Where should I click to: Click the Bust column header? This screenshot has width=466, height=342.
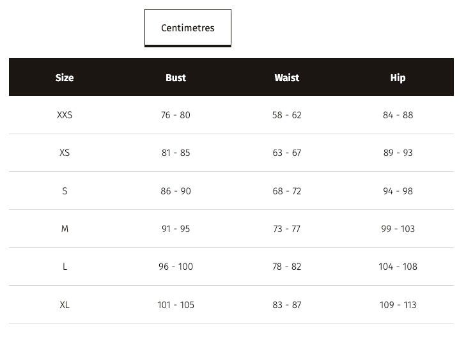tap(176, 77)
